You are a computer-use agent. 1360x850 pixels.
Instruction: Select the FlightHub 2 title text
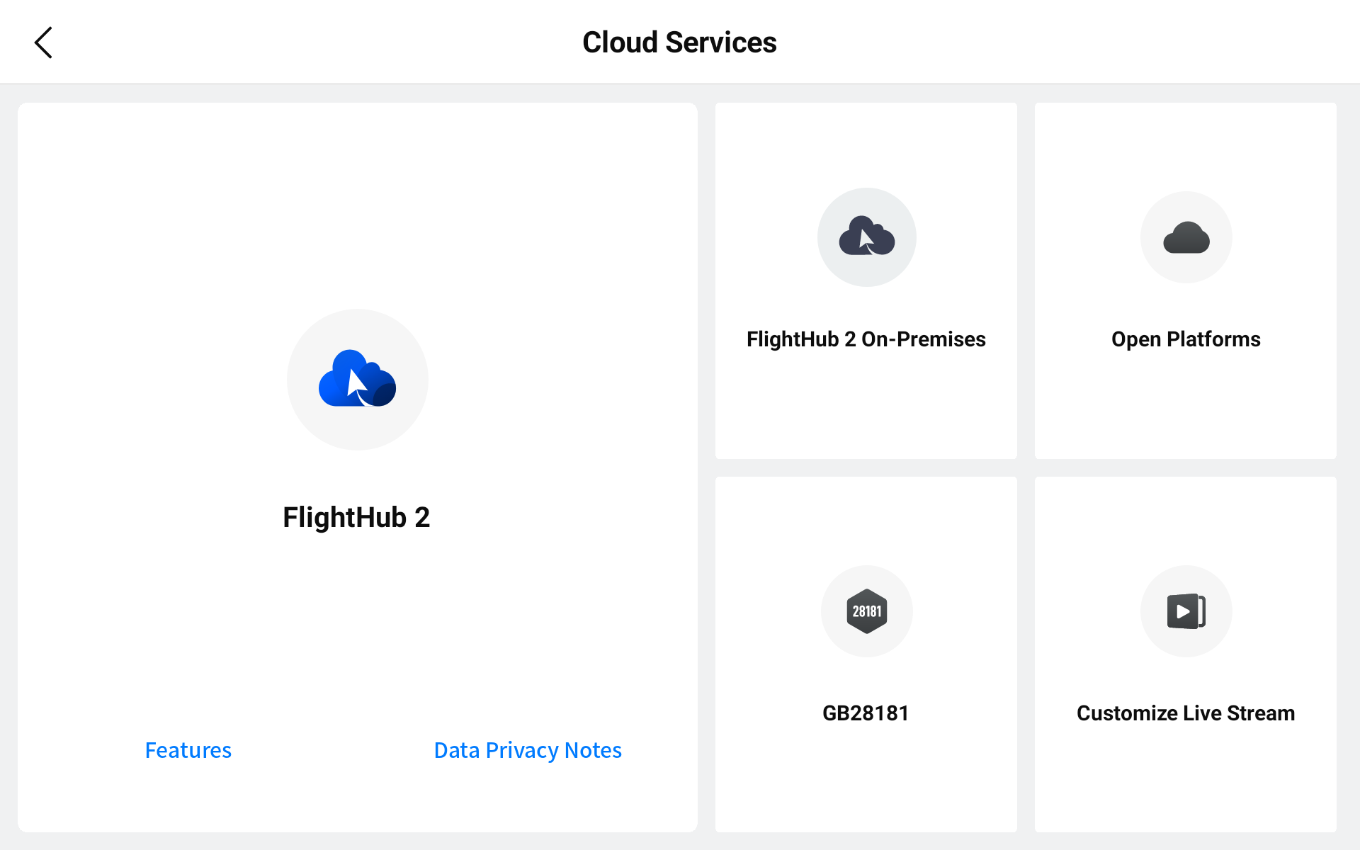356,517
